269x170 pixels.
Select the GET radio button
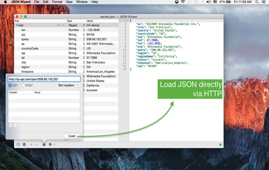click(10, 85)
